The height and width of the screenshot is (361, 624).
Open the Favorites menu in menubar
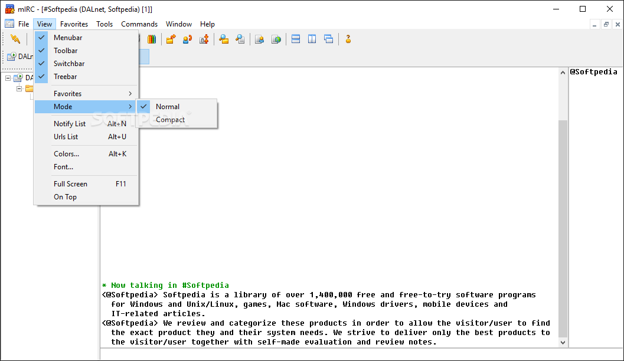coord(74,24)
